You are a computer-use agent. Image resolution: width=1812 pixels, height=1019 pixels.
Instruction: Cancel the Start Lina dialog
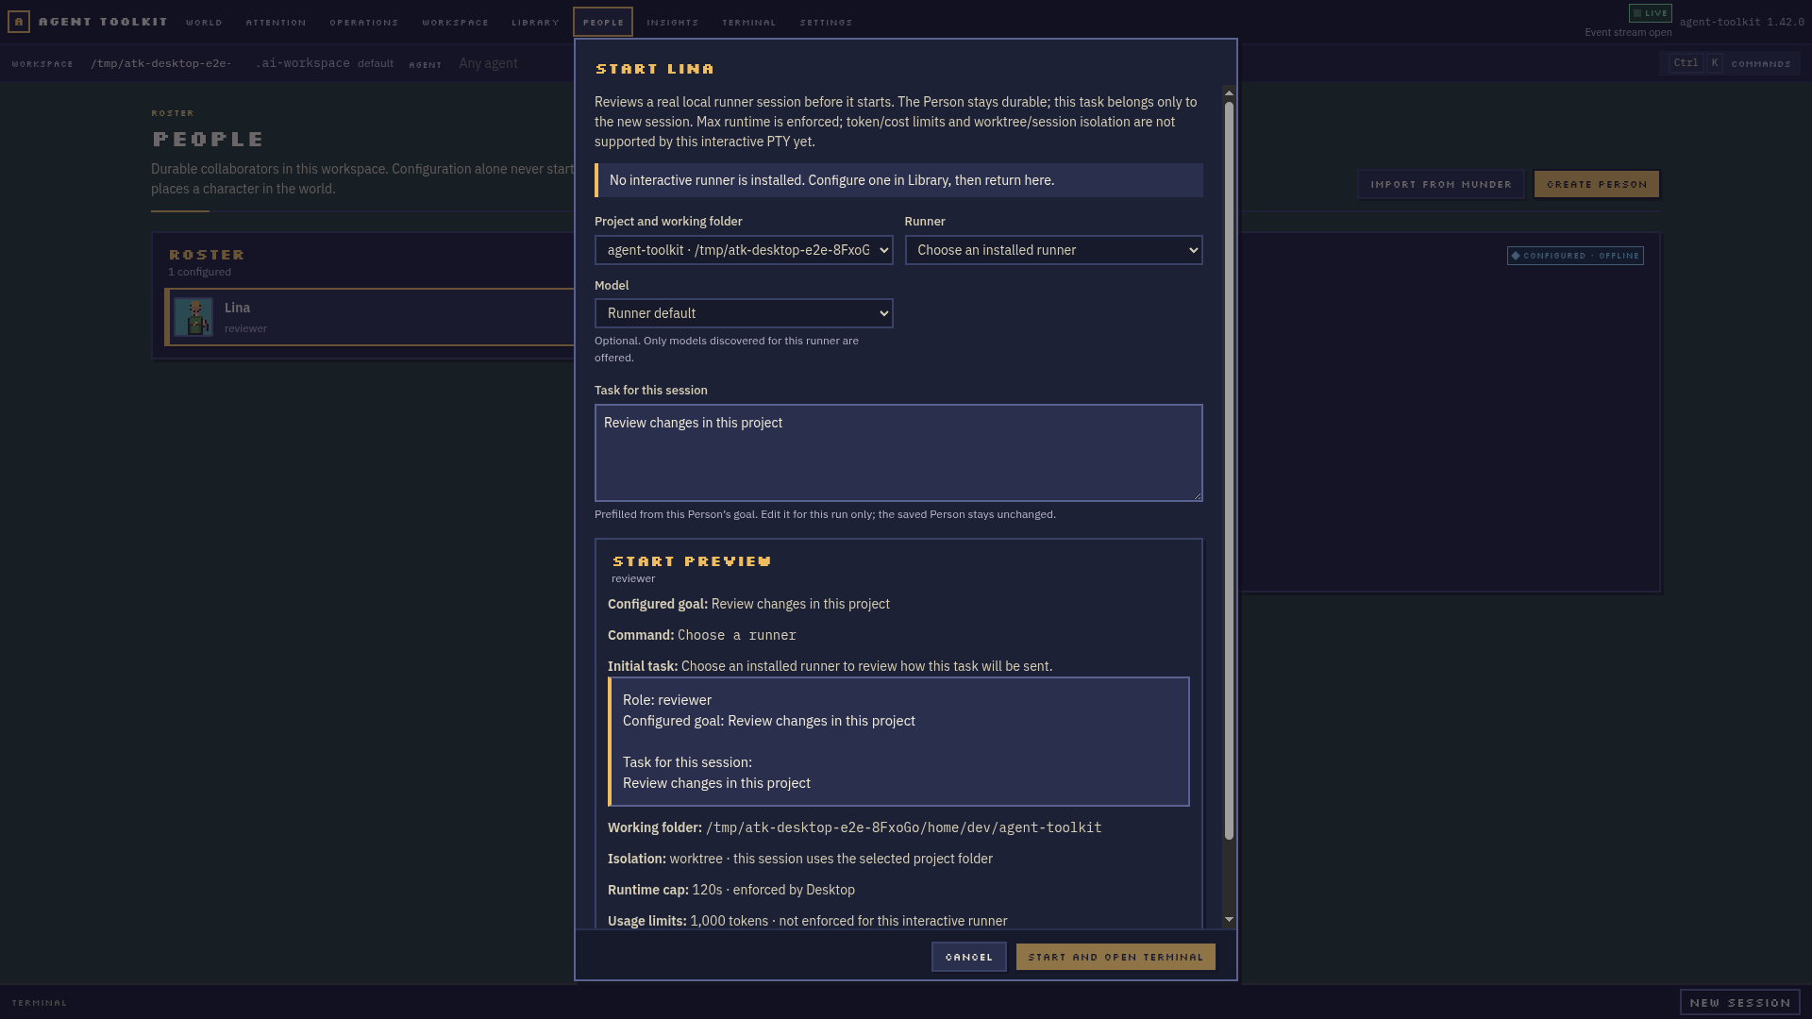(x=968, y=957)
